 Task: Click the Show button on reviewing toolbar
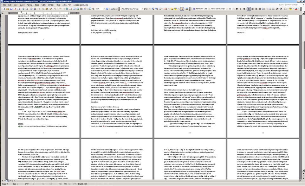pos(147,9)
